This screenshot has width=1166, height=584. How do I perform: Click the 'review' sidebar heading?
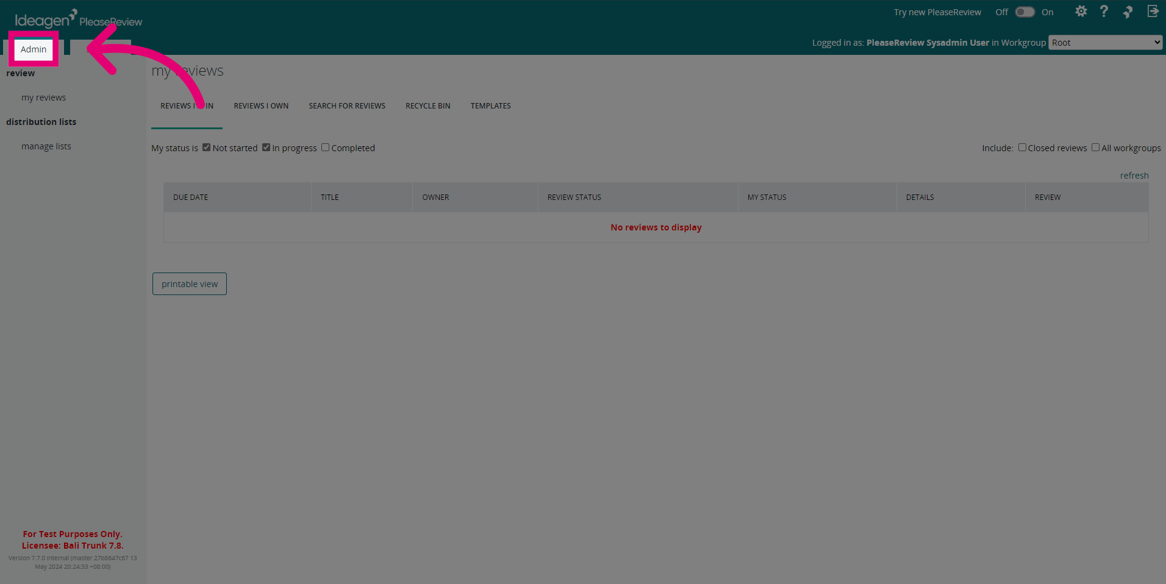coord(21,73)
